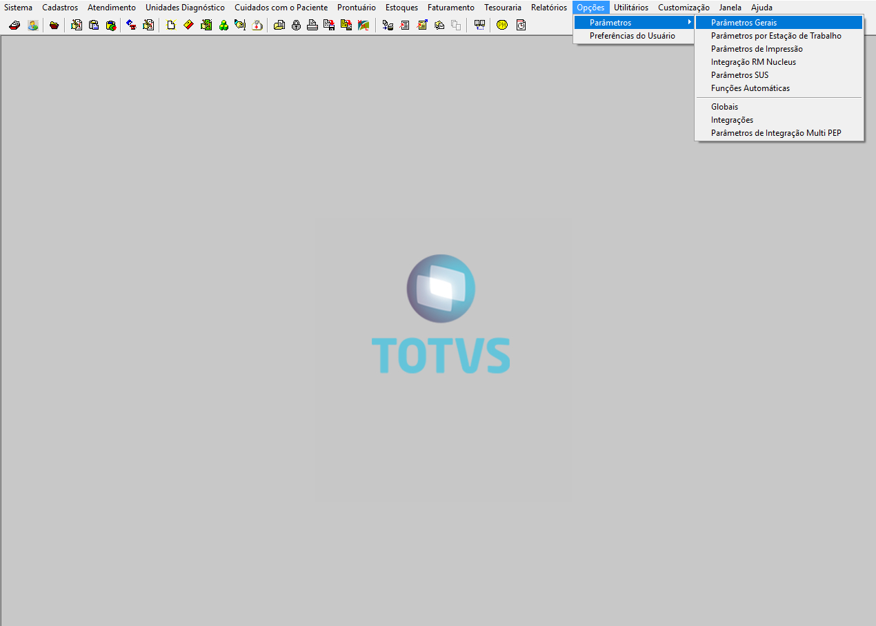This screenshot has height=626, width=876.
Task: Open the Cuidados com o Paciente menu
Action: (x=281, y=8)
